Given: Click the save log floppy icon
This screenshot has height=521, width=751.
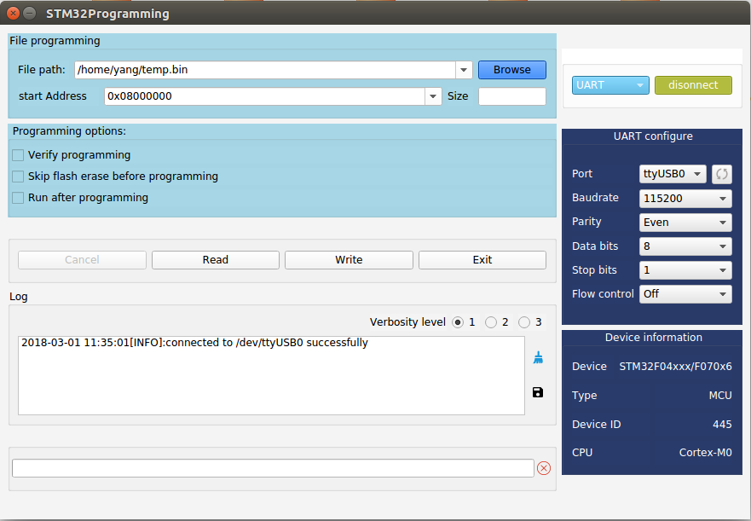Looking at the screenshot, I should [x=538, y=392].
